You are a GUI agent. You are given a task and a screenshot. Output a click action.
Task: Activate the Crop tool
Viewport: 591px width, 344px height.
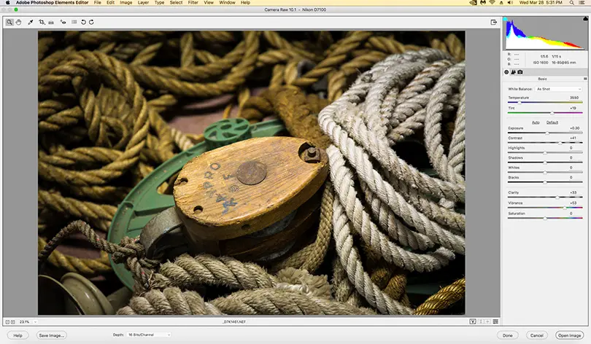pyautogui.click(x=42, y=23)
